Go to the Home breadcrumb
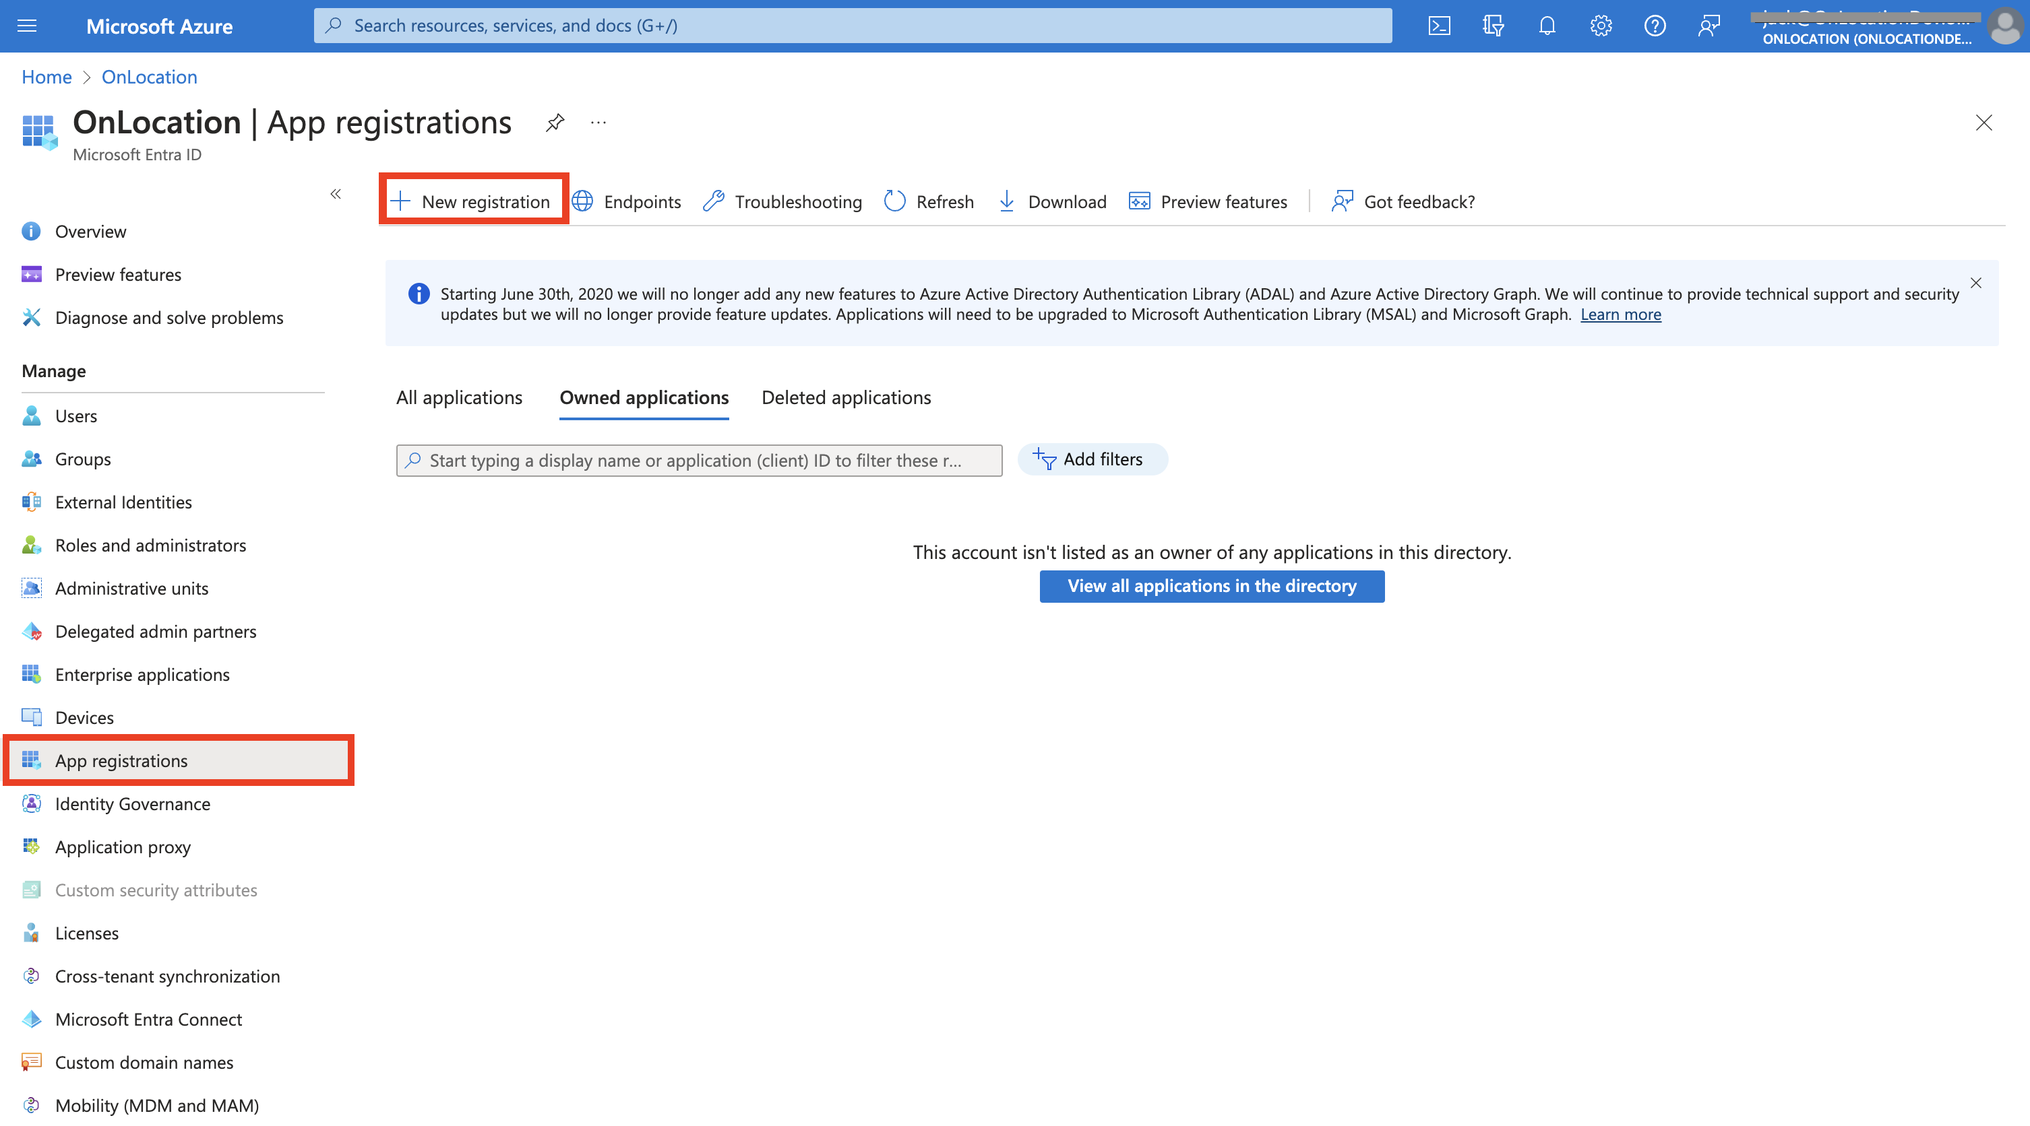The image size is (2030, 1126). tap(47, 77)
